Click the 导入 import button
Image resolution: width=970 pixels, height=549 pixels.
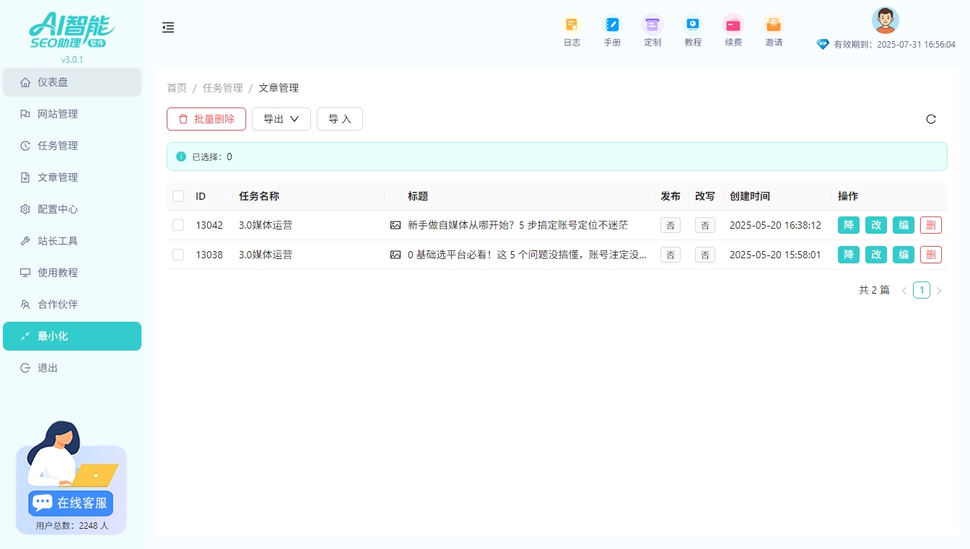point(340,119)
